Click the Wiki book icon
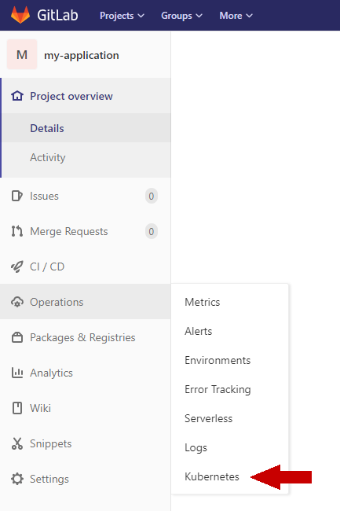The image size is (340, 511). pyautogui.click(x=17, y=408)
